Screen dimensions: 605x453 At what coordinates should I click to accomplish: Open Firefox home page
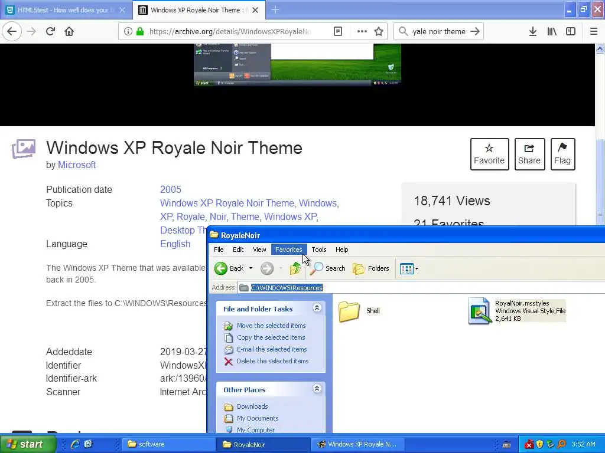tap(69, 31)
